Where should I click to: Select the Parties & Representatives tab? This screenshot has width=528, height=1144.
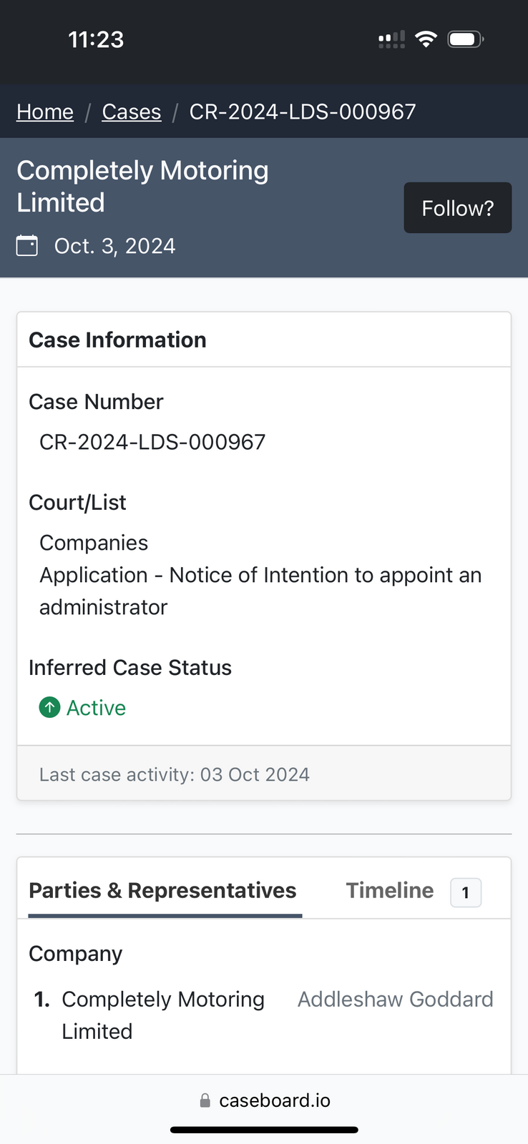pos(162,890)
